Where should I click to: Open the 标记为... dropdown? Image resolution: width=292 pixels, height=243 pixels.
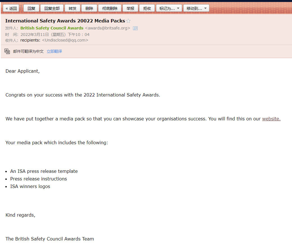pyautogui.click(x=169, y=8)
